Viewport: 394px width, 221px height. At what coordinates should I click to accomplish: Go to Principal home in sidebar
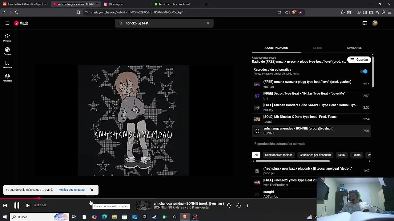coord(7,38)
